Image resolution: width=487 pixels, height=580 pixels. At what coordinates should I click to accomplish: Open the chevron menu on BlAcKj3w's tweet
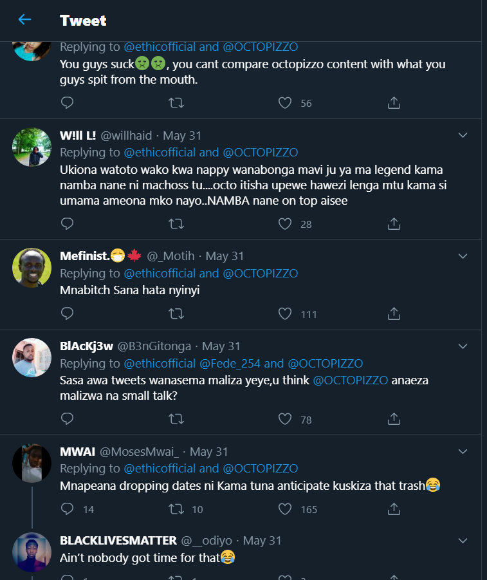pos(462,346)
